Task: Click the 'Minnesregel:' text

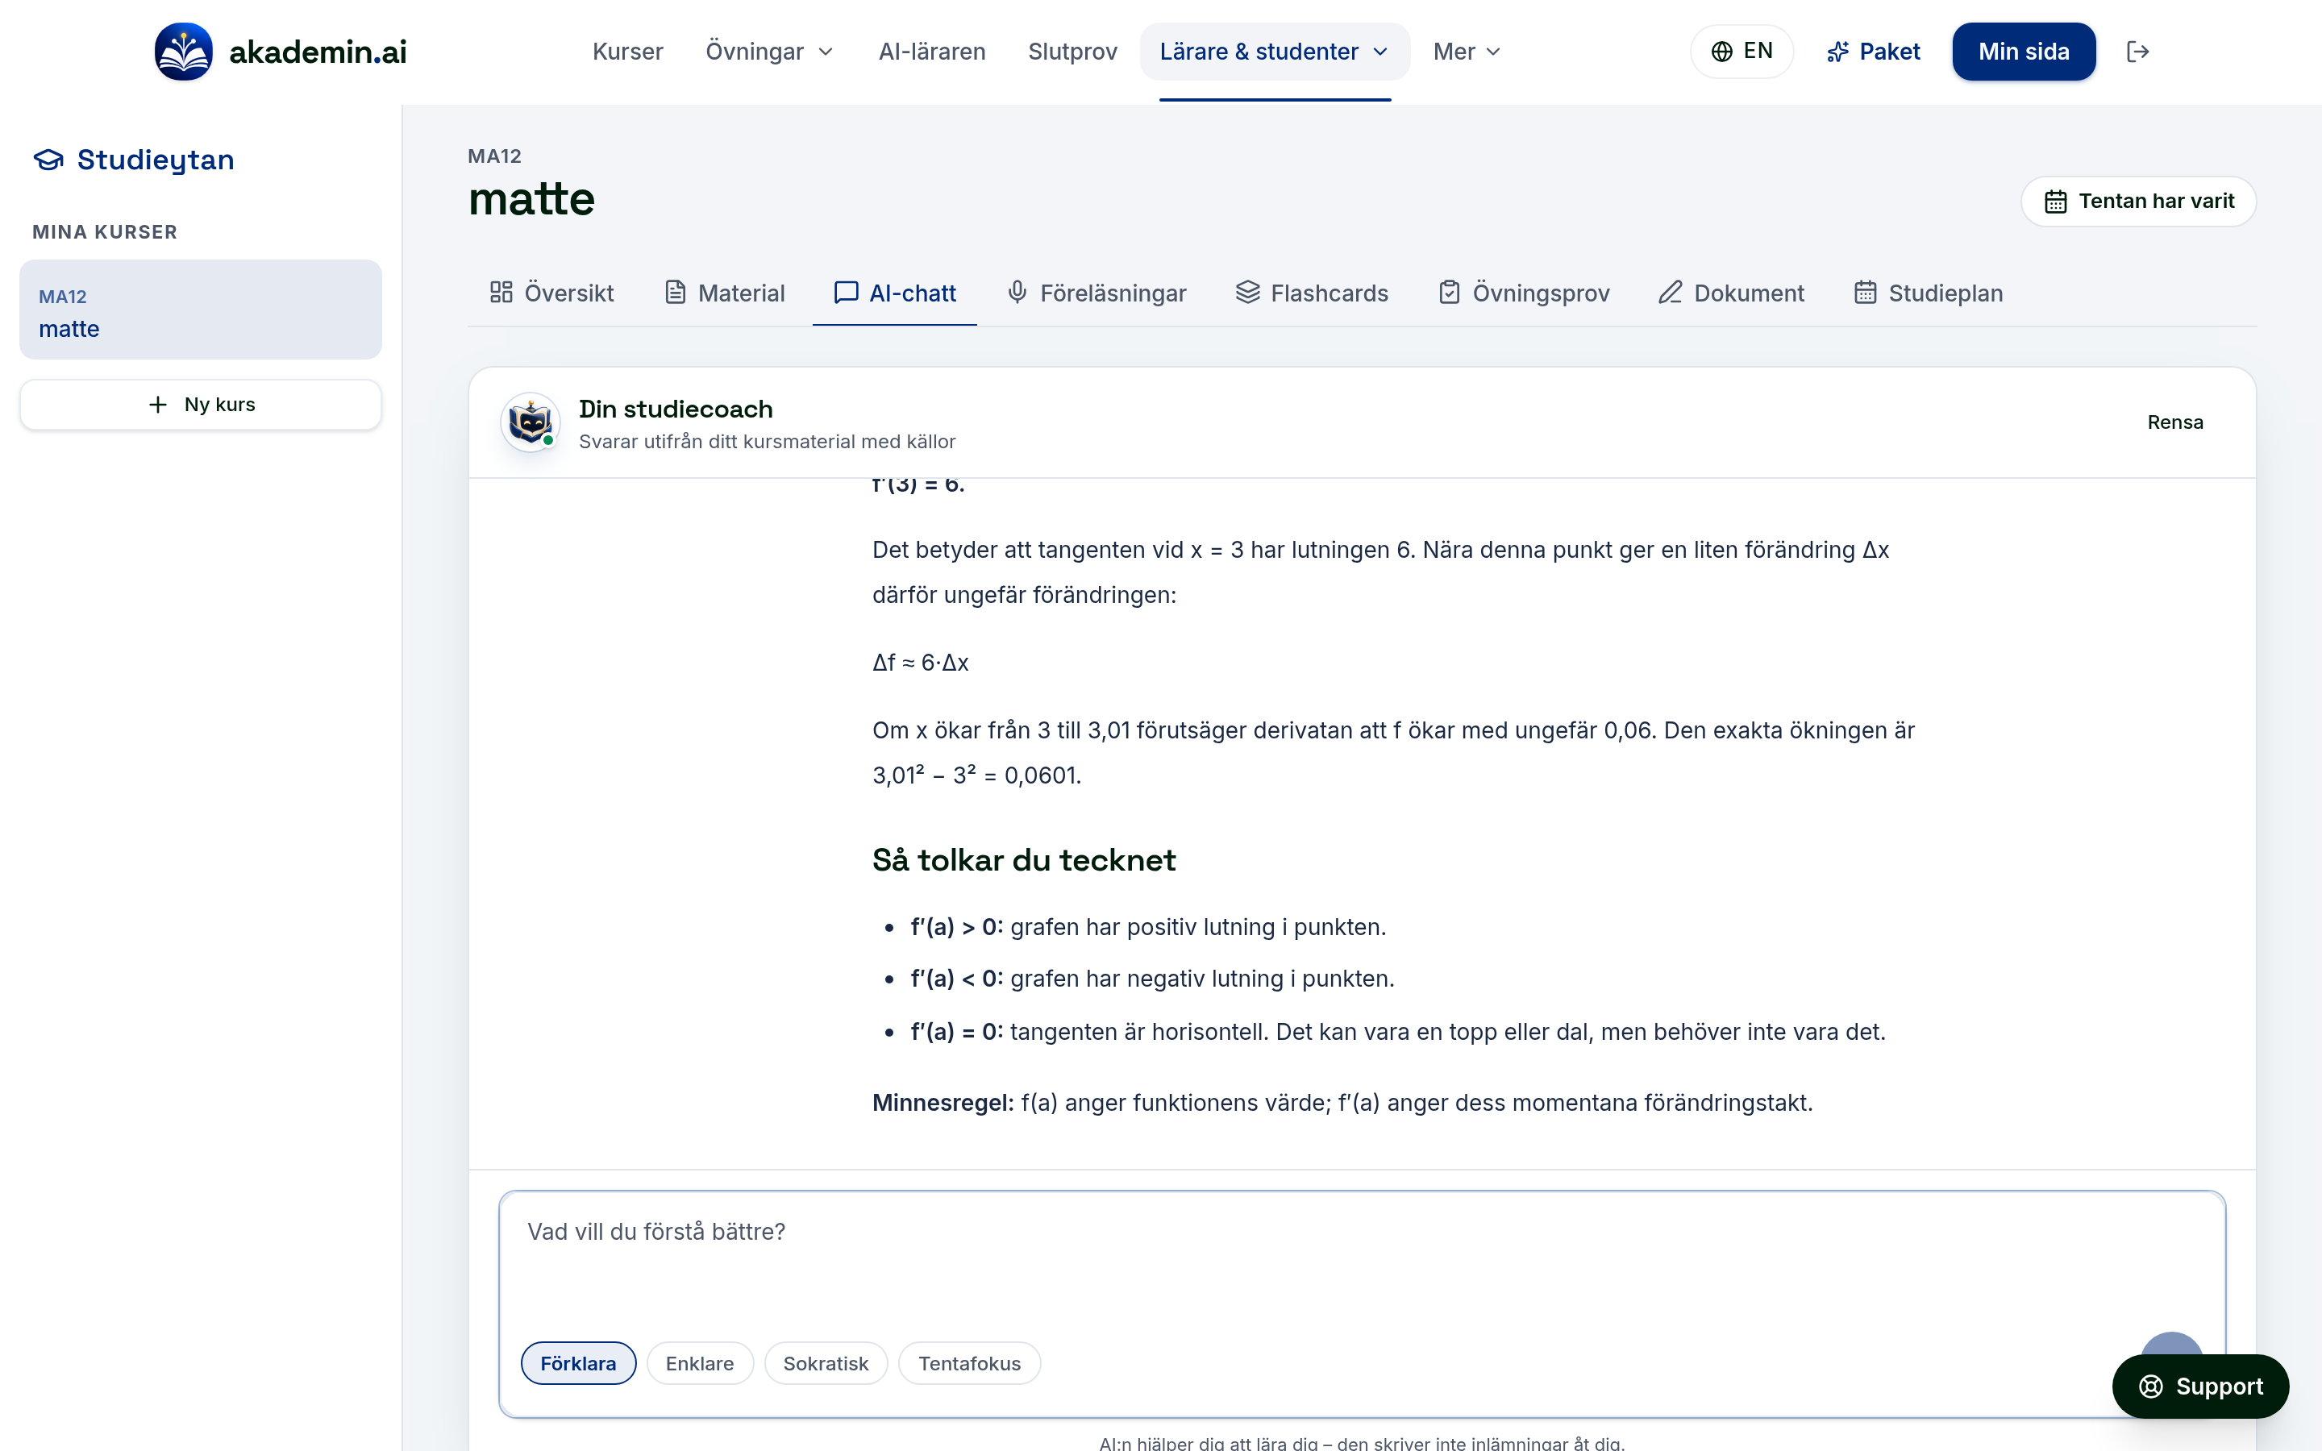Action: pyautogui.click(x=943, y=1103)
